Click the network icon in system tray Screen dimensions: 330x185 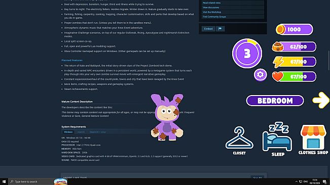(301, 181)
